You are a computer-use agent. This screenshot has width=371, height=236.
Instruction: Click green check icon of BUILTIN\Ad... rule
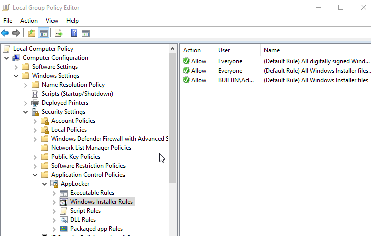(186, 80)
